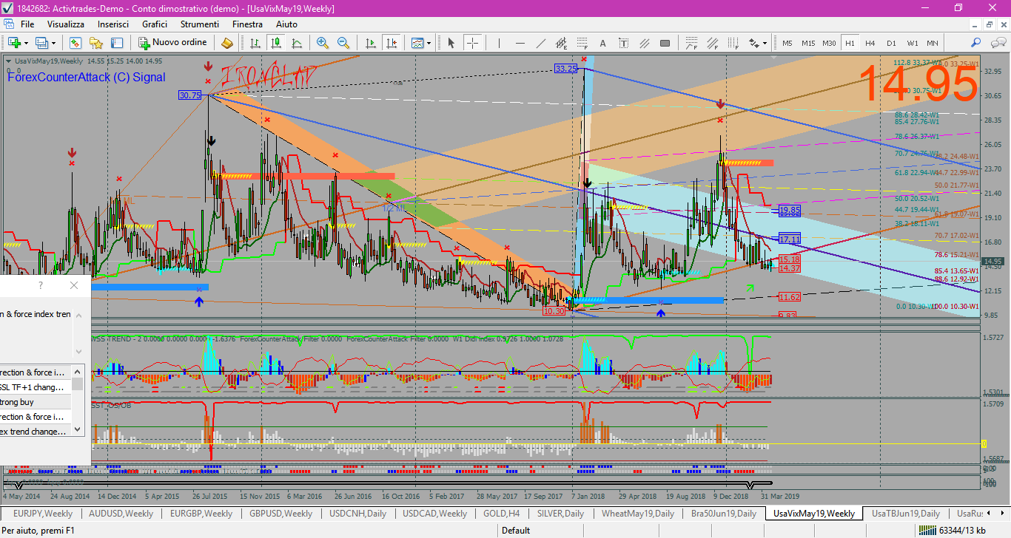
Task: Click the Nuovo ordine button
Action: [x=174, y=43]
